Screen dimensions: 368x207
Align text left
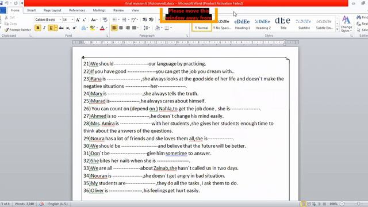tap(114, 28)
